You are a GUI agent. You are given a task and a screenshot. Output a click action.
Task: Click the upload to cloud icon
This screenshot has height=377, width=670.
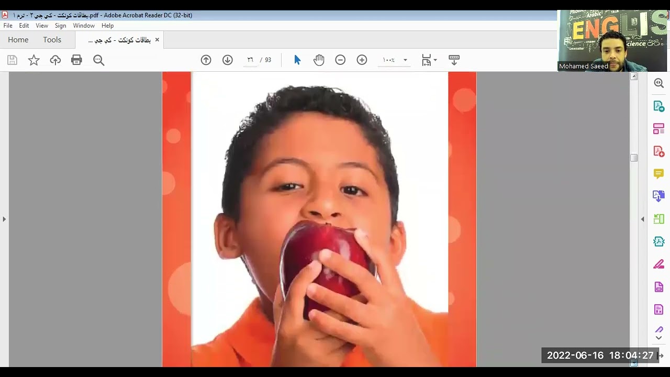(55, 60)
